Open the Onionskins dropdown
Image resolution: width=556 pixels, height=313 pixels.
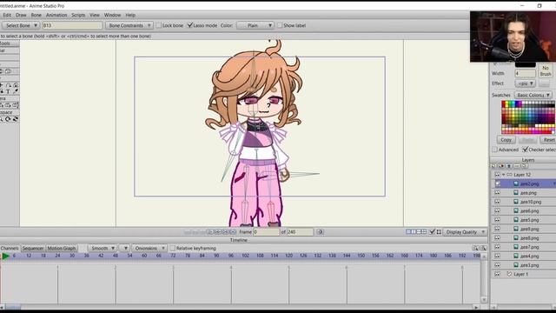149,248
